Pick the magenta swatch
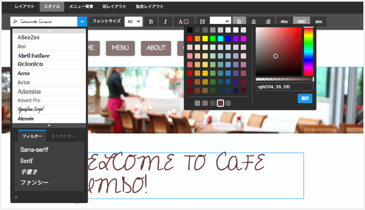365x210 pixels. tap(244, 39)
